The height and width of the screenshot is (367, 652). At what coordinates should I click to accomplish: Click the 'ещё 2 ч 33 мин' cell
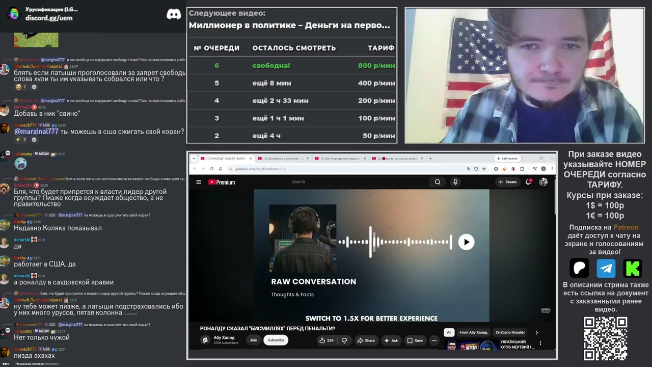280,101
